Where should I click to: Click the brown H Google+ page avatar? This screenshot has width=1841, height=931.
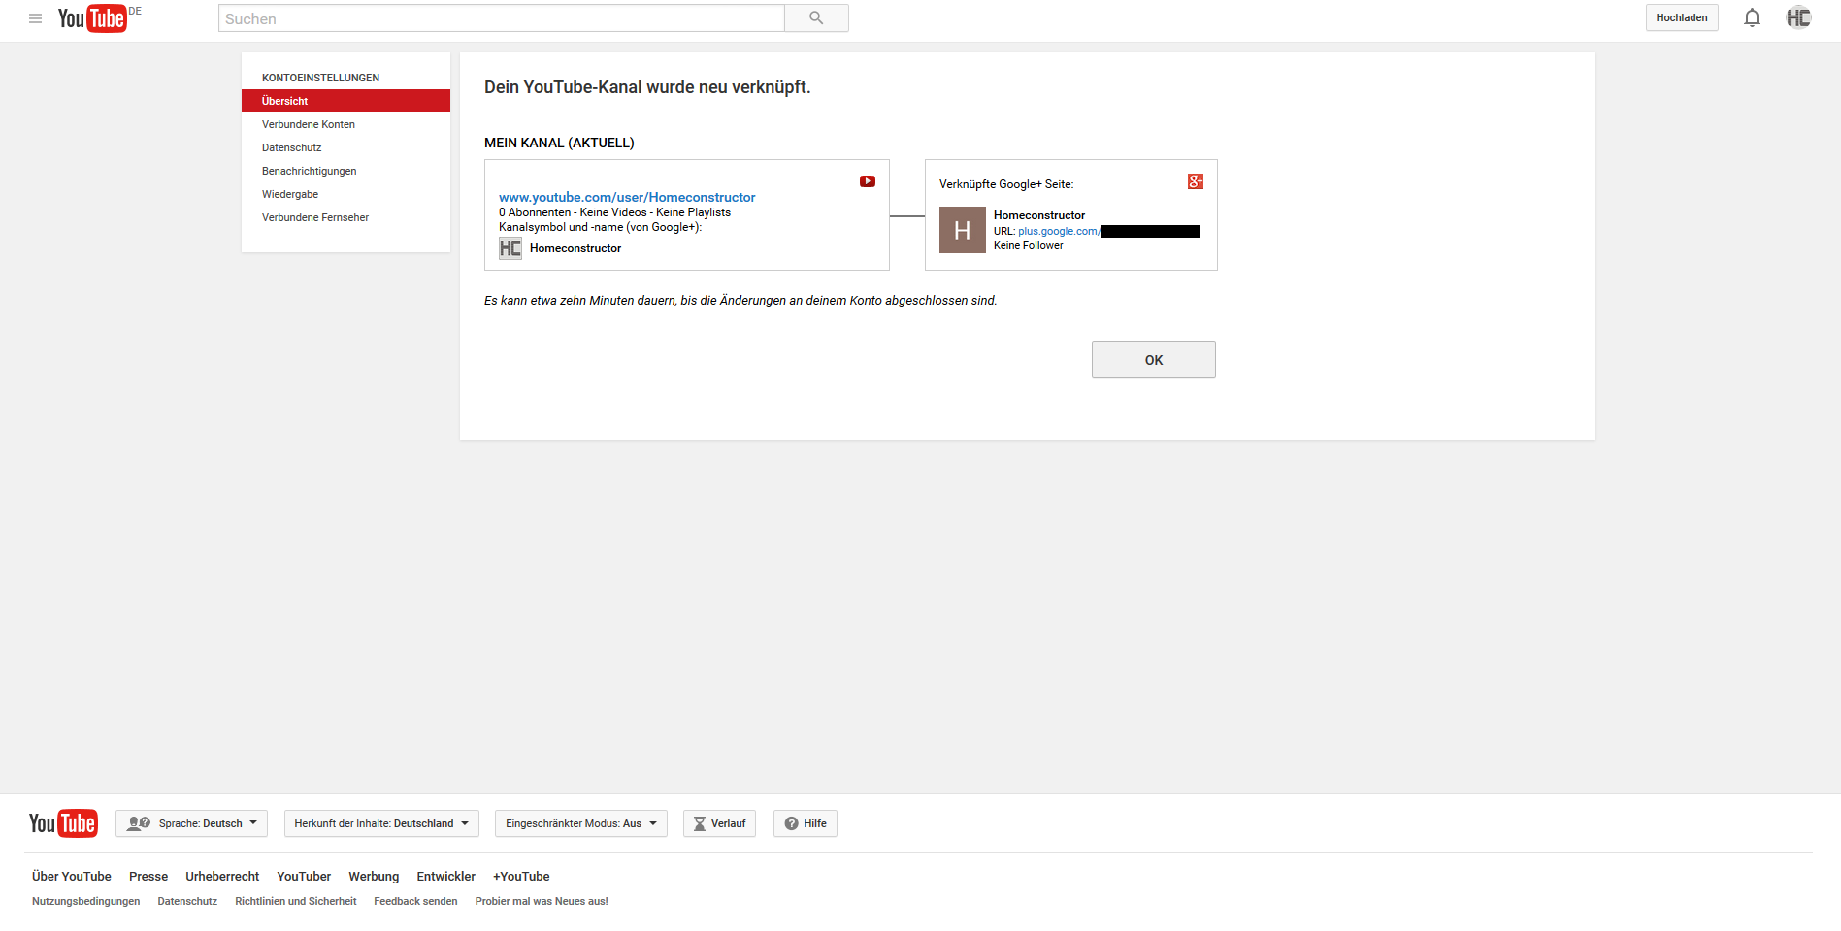pos(963,230)
